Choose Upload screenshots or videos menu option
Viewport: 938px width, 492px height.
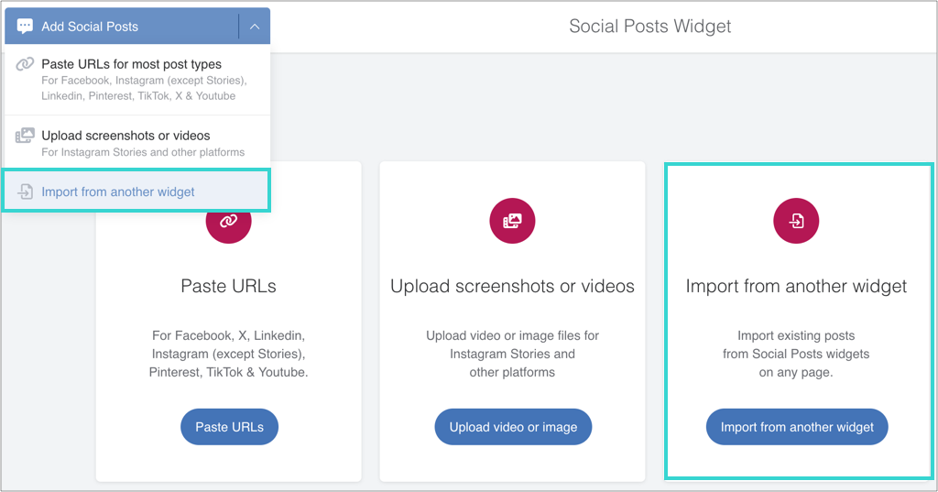point(125,136)
